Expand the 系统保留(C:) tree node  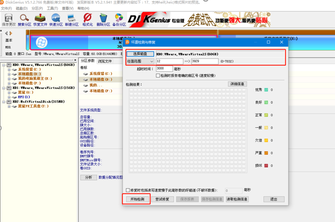pos(9,69)
